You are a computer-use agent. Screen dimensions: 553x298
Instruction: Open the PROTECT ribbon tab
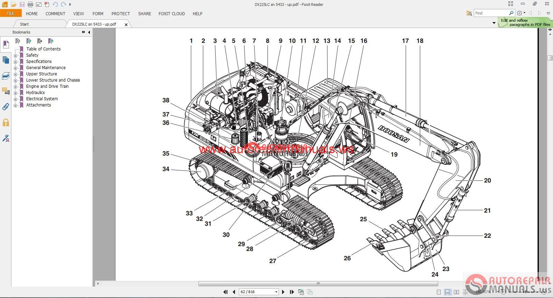click(121, 14)
